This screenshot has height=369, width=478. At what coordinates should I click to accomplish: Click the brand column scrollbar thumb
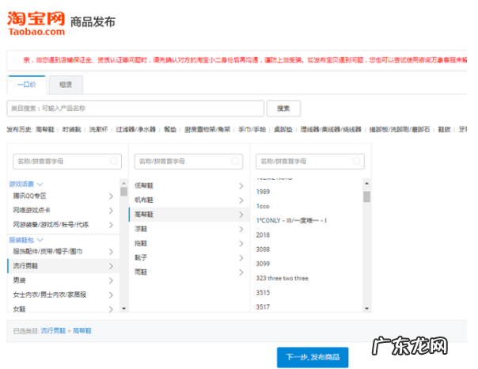coord(366,196)
